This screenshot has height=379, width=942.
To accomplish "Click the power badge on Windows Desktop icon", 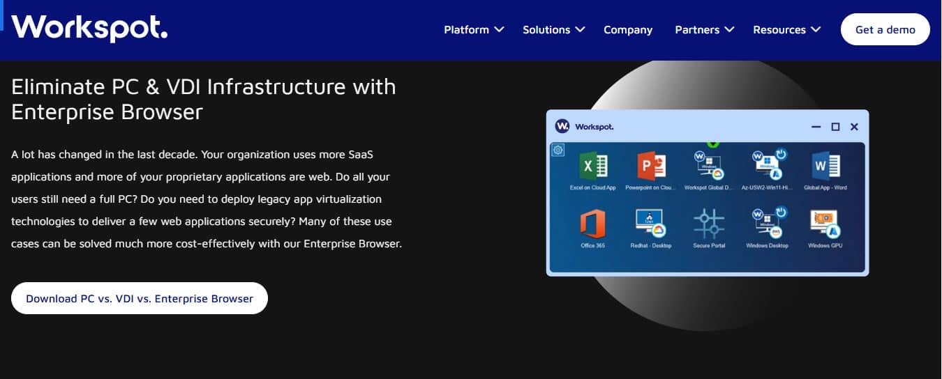I will click(781, 211).
